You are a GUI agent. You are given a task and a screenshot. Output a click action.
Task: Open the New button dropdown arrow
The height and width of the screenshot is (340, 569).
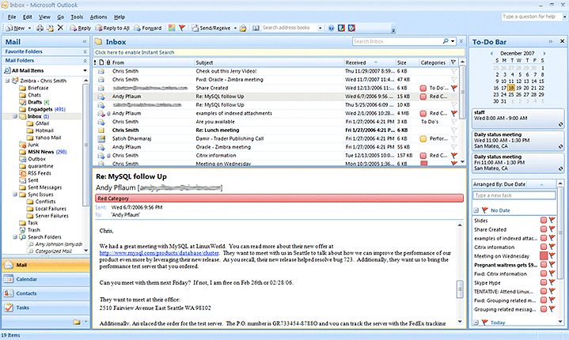click(x=31, y=28)
